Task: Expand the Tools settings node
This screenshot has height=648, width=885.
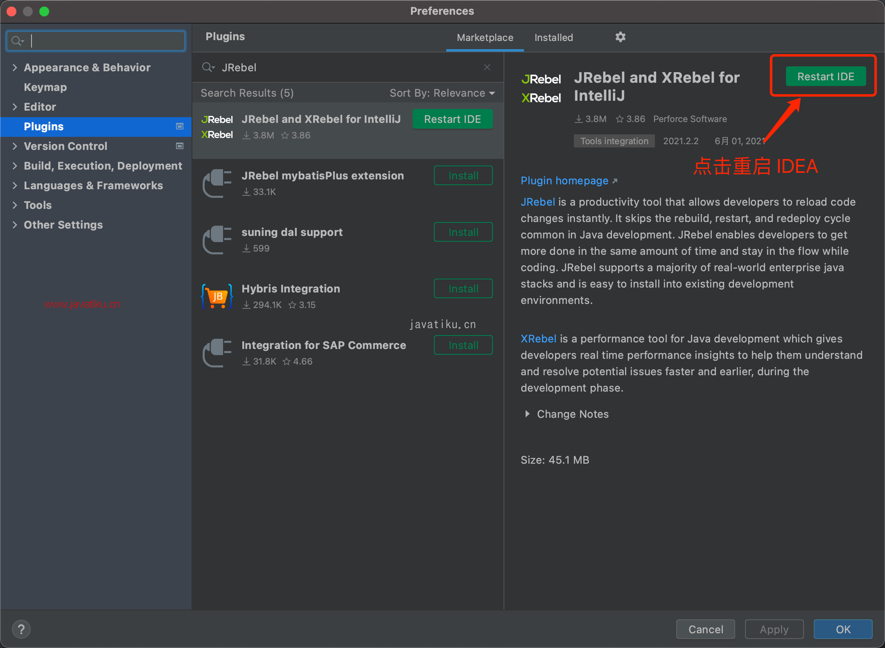Action: click(15, 205)
